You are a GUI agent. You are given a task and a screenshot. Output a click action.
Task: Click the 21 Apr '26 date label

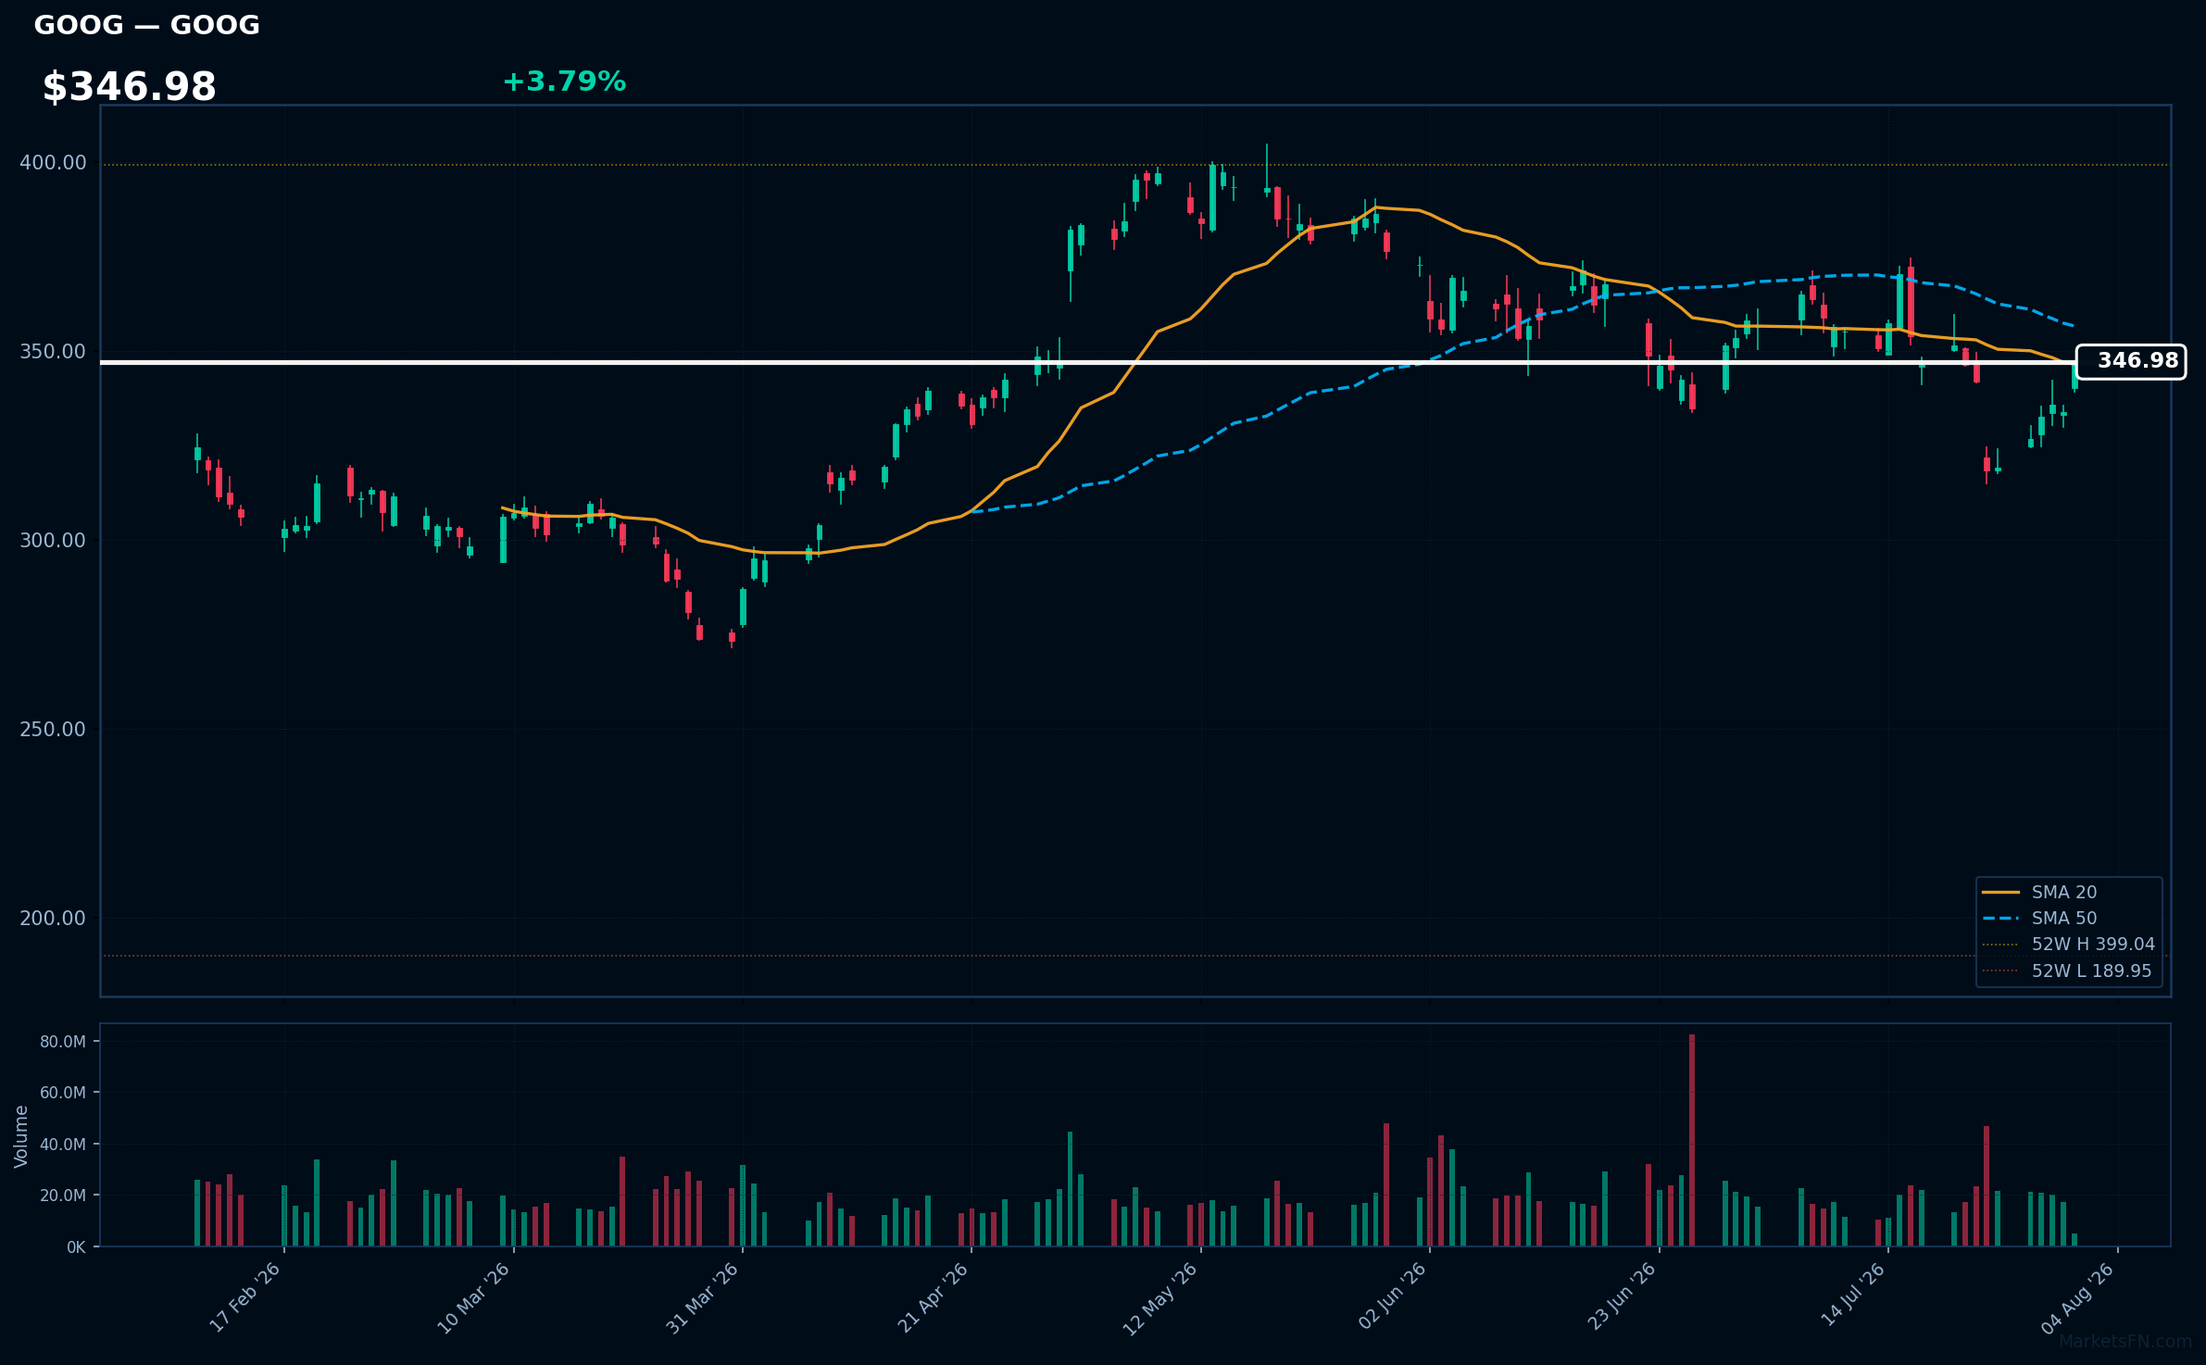[x=933, y=1297]
